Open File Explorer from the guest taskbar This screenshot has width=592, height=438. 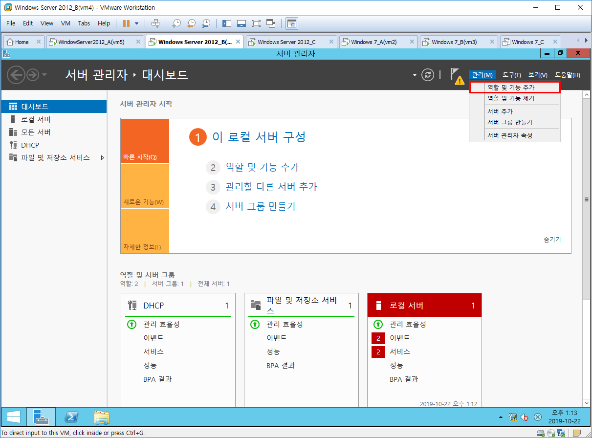click(102, 416)
